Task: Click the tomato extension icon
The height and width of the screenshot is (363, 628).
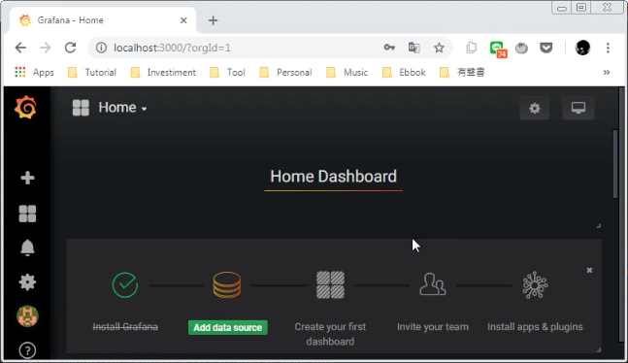Action: [x=521, y=49]
